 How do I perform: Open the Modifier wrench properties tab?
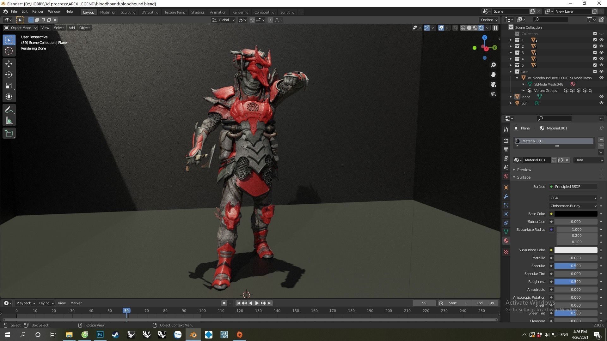pos(506,196)
